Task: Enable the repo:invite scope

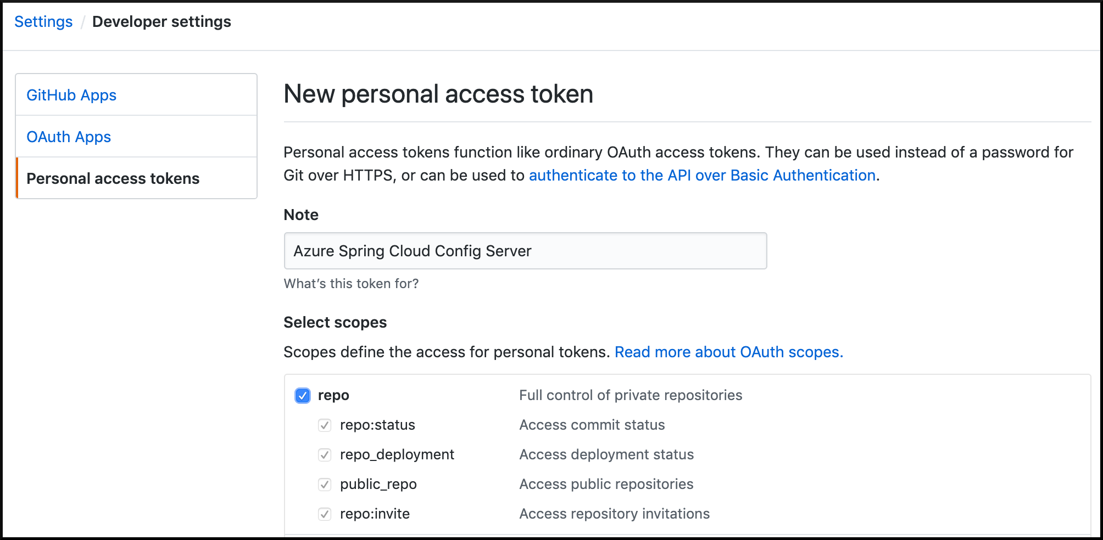Action: click(326, 514)
